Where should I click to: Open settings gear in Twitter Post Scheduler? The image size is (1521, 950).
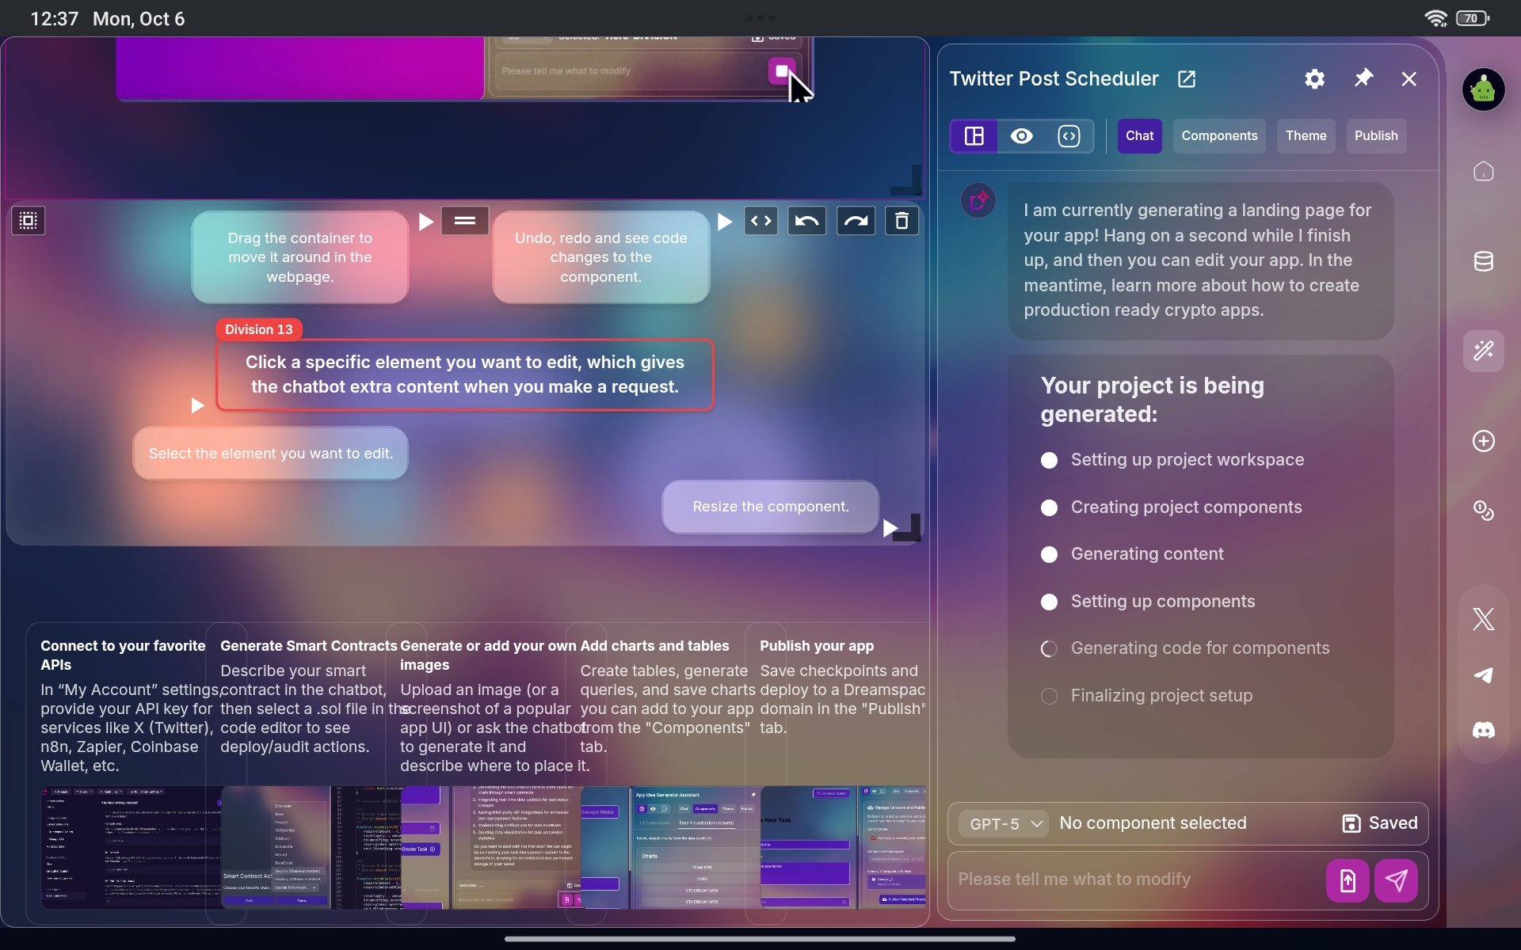point(1314,79)
